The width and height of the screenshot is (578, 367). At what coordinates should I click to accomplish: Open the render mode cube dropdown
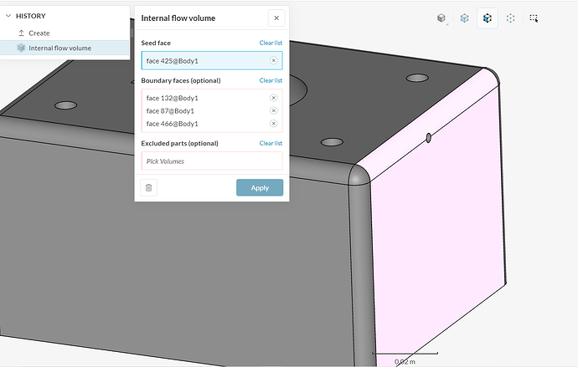(441, 18)
